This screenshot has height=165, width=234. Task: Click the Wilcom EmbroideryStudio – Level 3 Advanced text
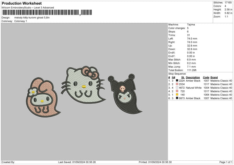28,8
